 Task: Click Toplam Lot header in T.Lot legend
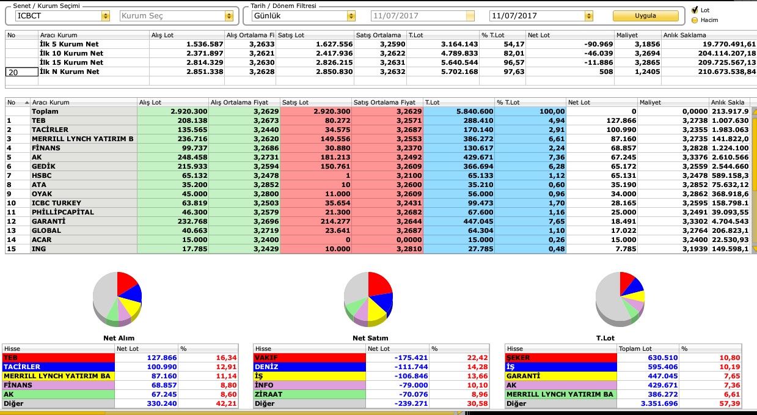[649, 349]
